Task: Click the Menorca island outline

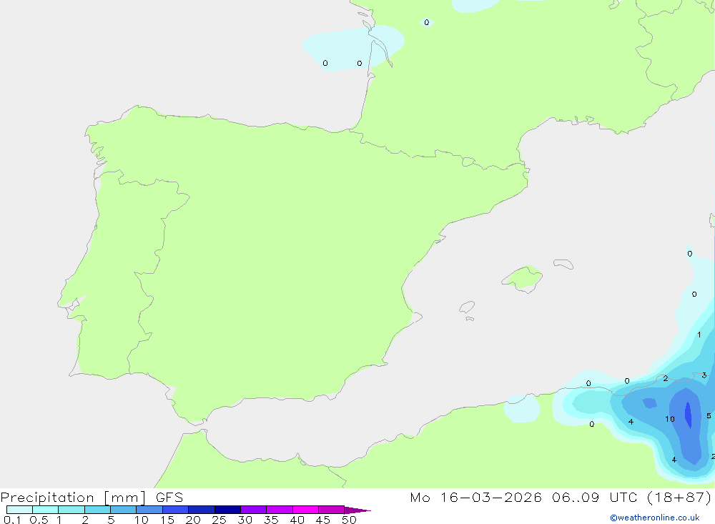Action: pos(563,264)
